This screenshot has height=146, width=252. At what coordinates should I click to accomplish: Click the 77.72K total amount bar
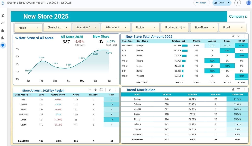pyautogui.click(x=183, y=61)
